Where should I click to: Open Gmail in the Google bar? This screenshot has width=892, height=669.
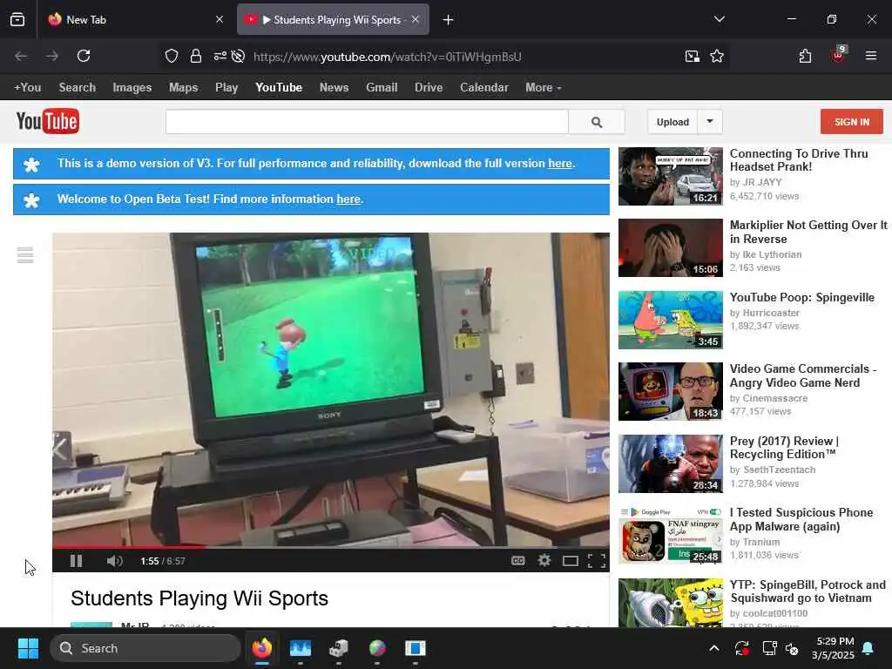pos(382,88)
